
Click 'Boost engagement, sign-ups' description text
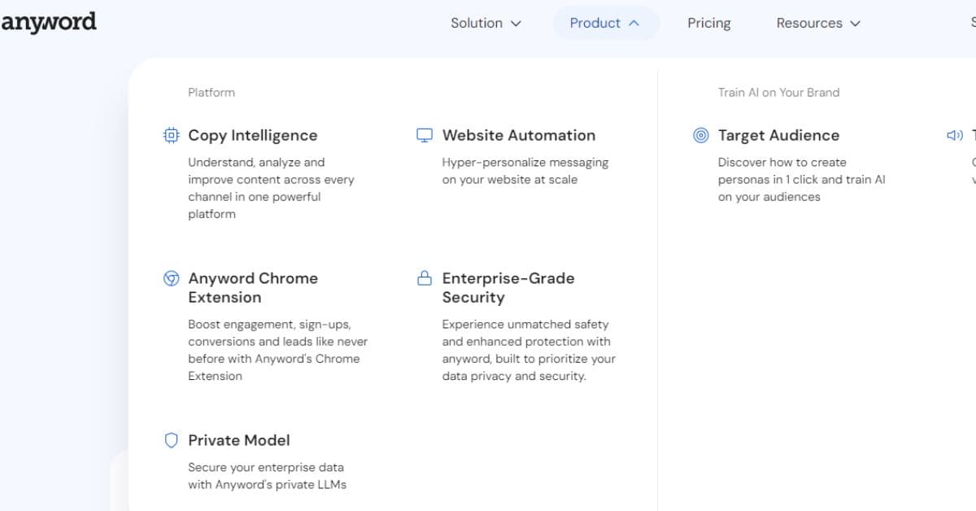click(277, 350)
